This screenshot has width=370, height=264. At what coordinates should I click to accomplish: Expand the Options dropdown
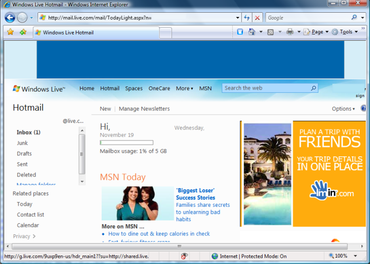pos(344,109)
